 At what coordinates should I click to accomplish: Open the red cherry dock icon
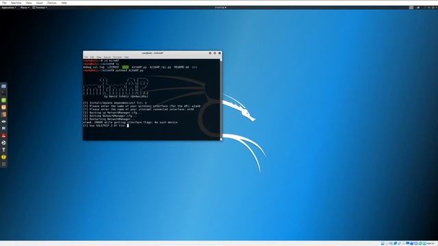tap(3, 136)
